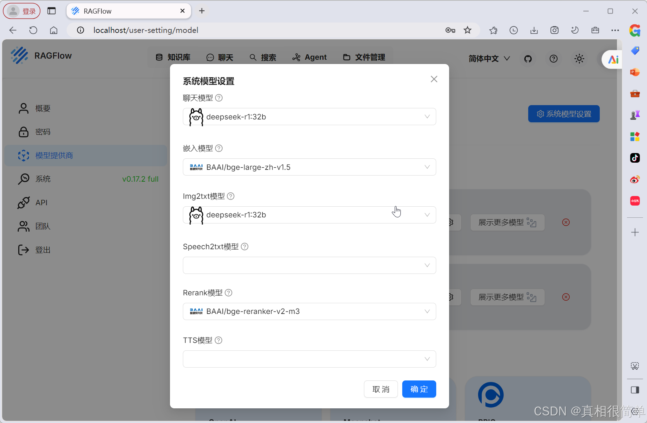This screenshot has height=423, width=647.
Task: Open the 搜索 tab
Action: (263, 57)
